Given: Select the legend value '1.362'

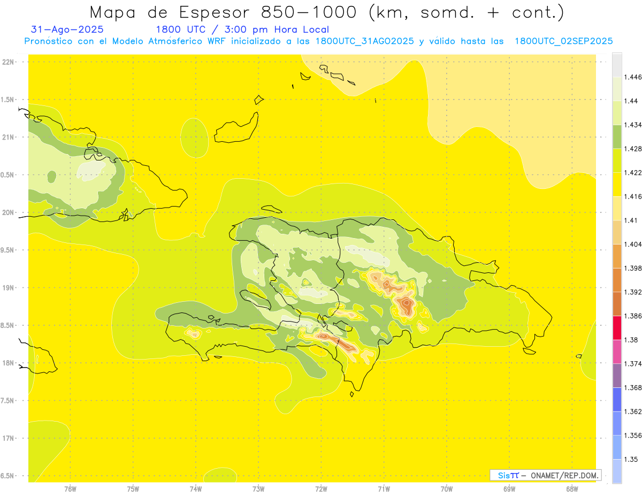Looking at the screenshot, I should pos(633,411).
